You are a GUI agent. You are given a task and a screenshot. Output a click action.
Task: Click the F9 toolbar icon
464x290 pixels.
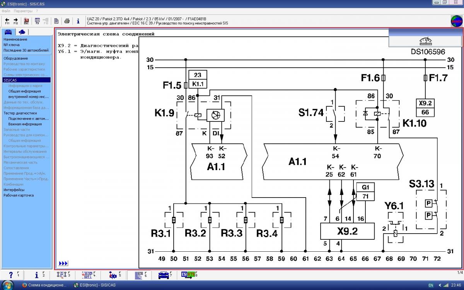[38, 21]
